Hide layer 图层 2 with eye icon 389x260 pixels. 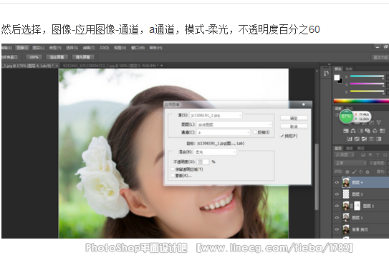pos(337,206)
